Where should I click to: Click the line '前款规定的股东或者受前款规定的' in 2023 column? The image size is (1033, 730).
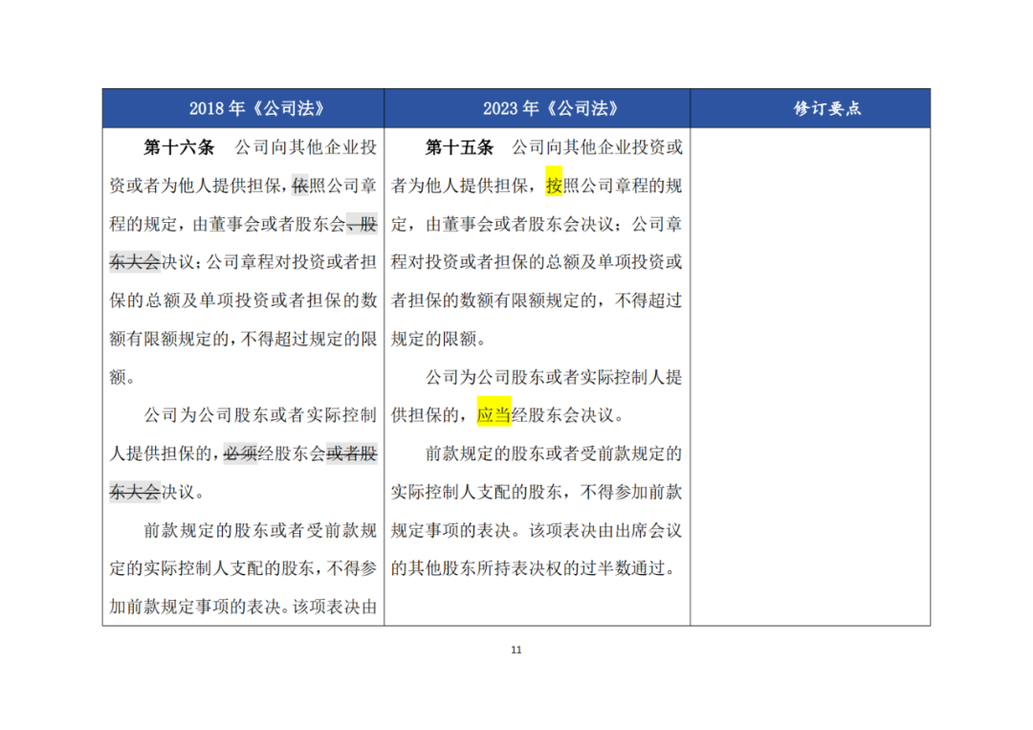point(554,453)
